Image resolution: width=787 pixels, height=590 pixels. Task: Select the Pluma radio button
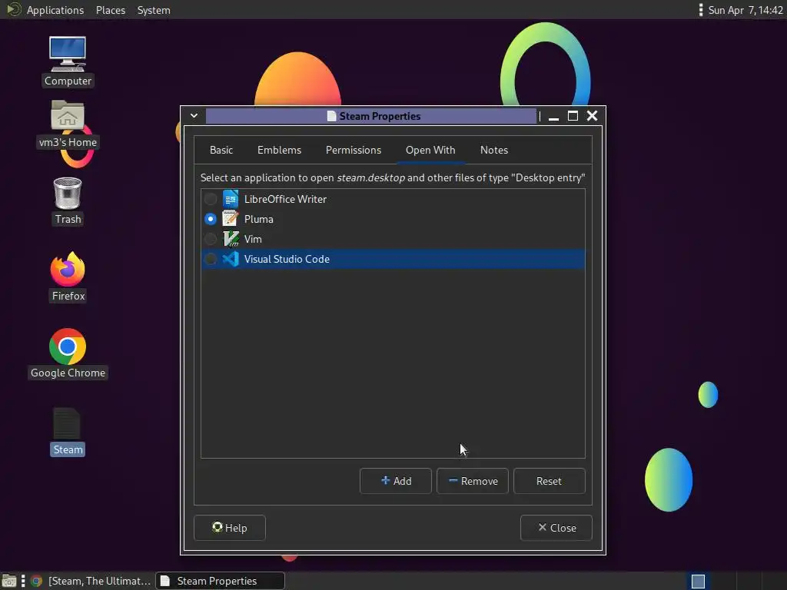click(x=211, y=219)
